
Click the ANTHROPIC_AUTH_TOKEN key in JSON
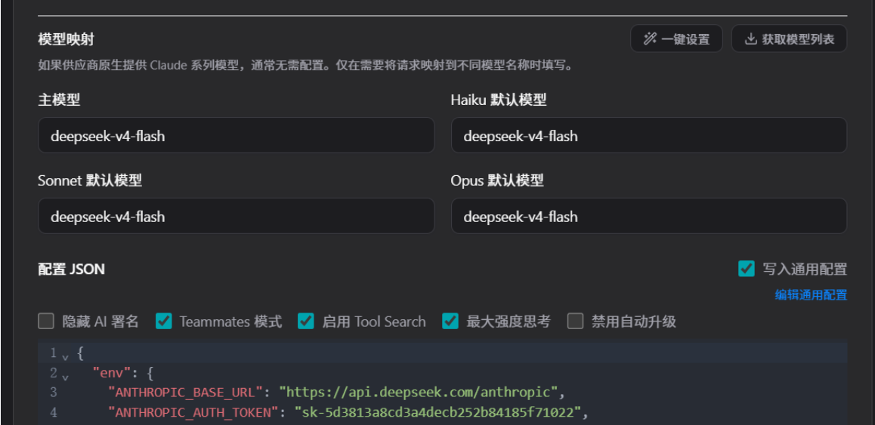193,412
